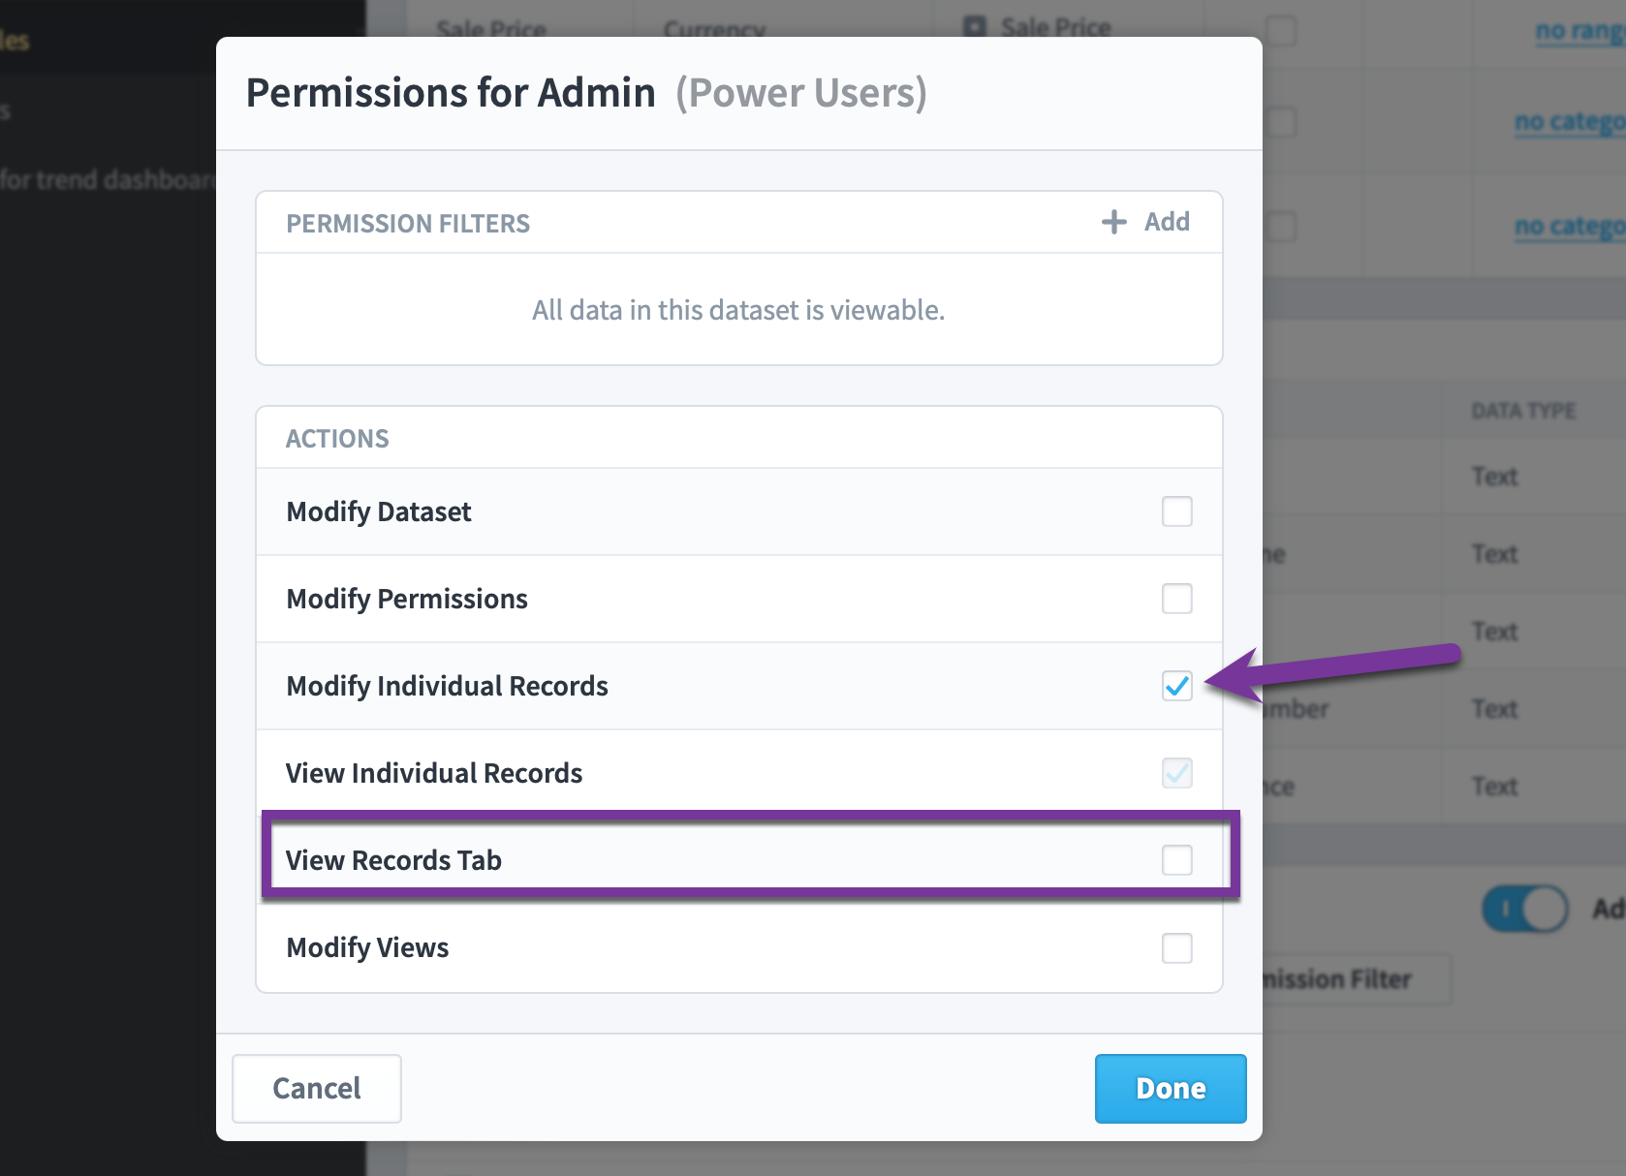1626x1176 pixels.
Task: Click Add in Permission Filters header
Action: click(x=1167, y=222)
